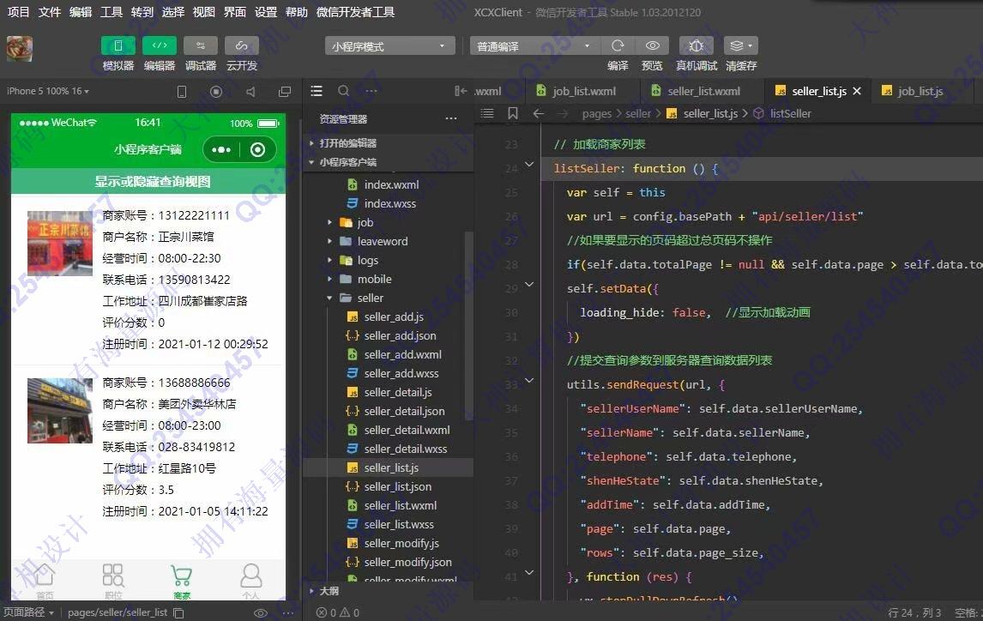This screenshot has width=983, height=621.
Task: Click the mini program capsule menu dots
Action: click(221, 150)
